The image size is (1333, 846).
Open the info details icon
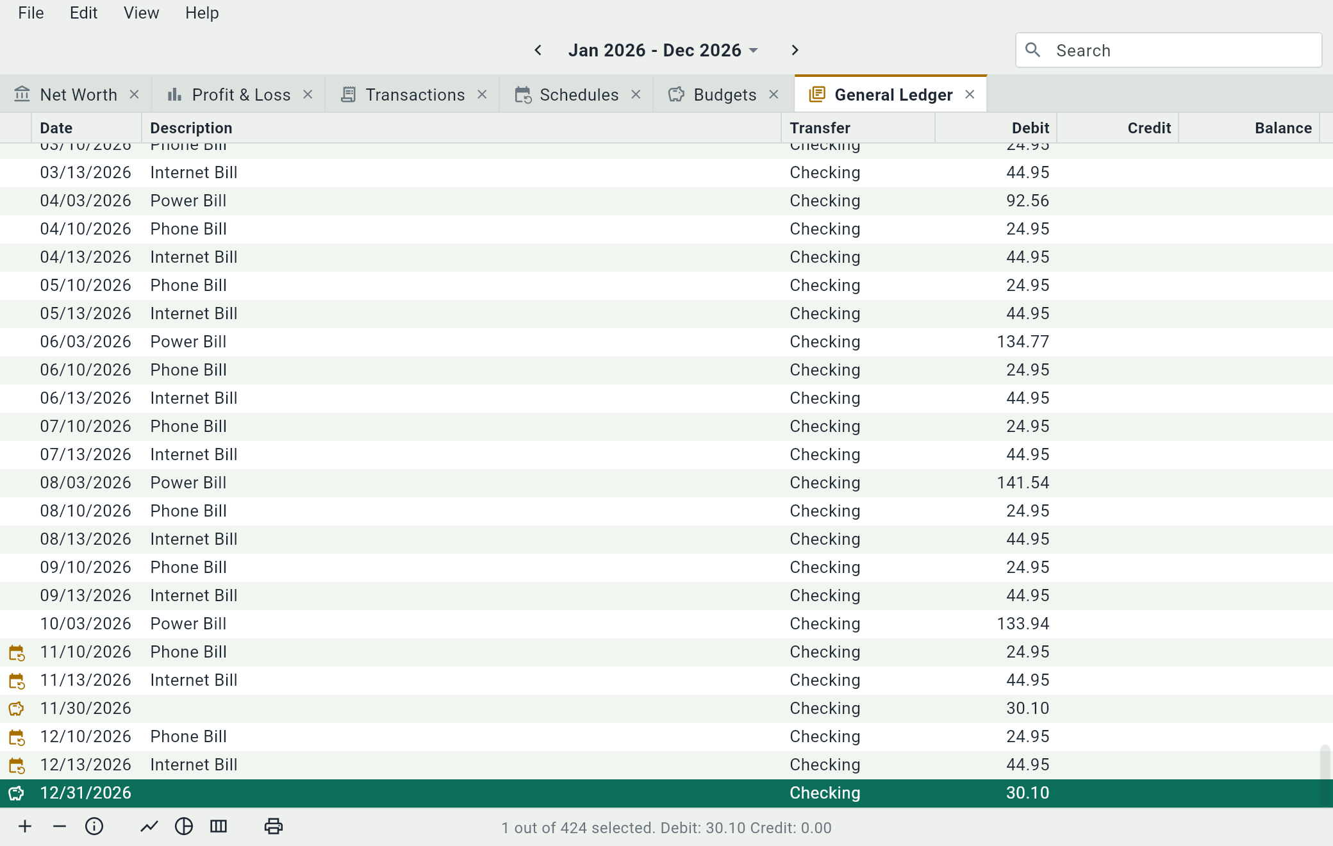[94, 827]
